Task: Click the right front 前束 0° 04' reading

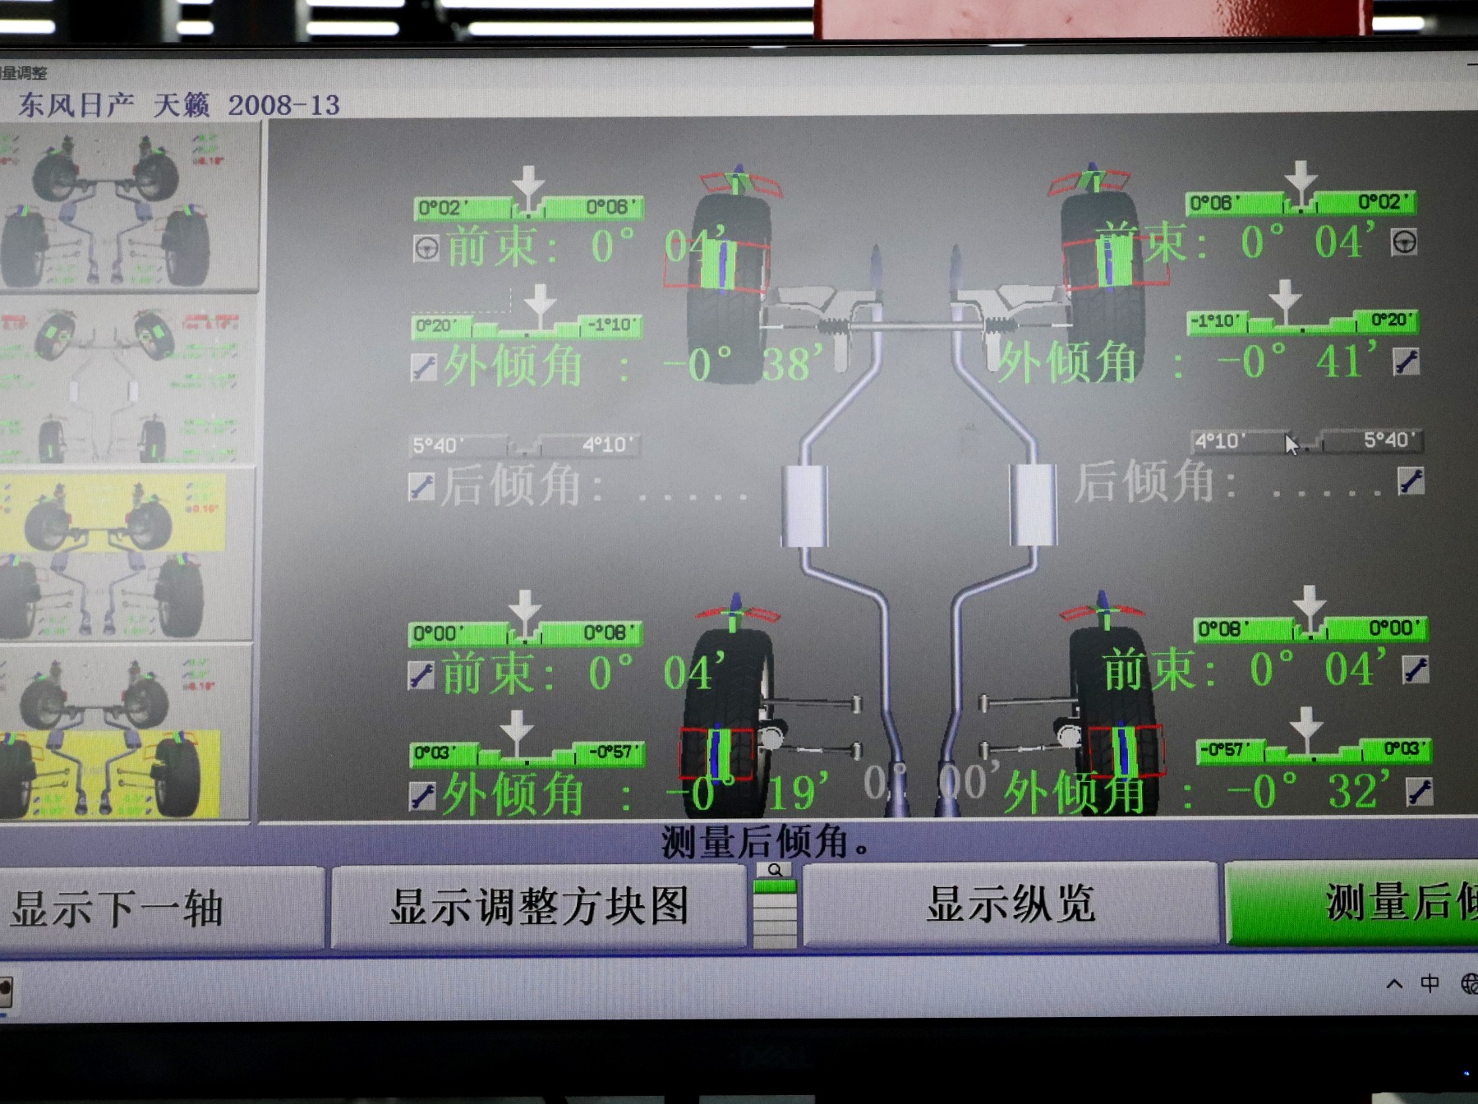Action: [x=1236, y=241]
